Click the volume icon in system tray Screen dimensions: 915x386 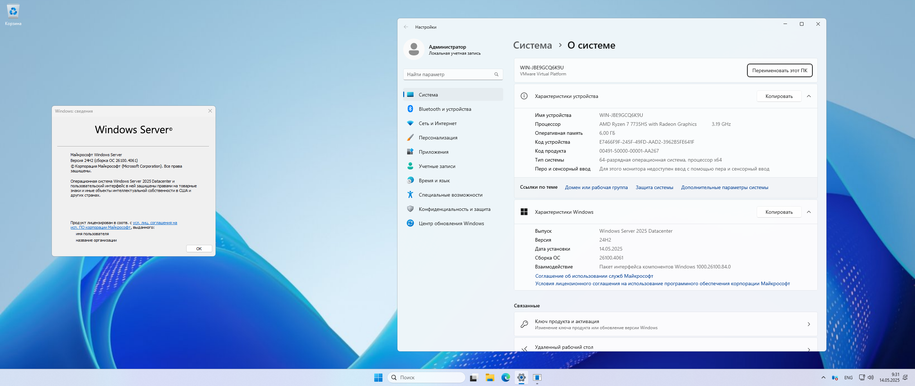[870, 377]
